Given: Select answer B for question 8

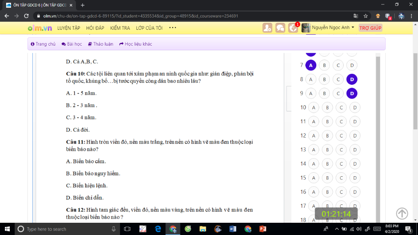Looking at the screenshot, I should (x=325, y=80).
